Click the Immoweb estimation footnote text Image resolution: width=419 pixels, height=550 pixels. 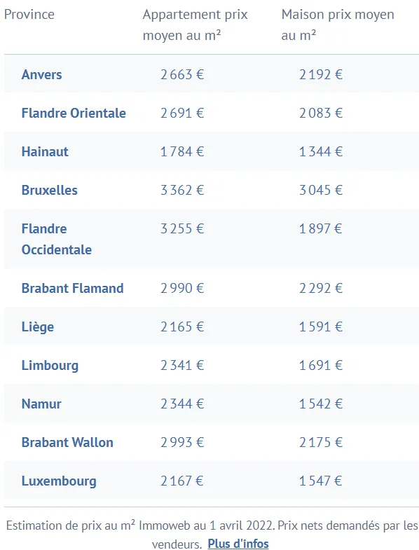pyautogui.click(x=212, y=535)
